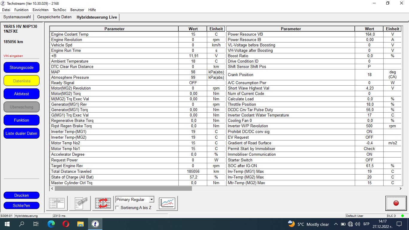Open the Liste dualer Daten button
This screenshot has height=230, width=409.
point(22,133)
